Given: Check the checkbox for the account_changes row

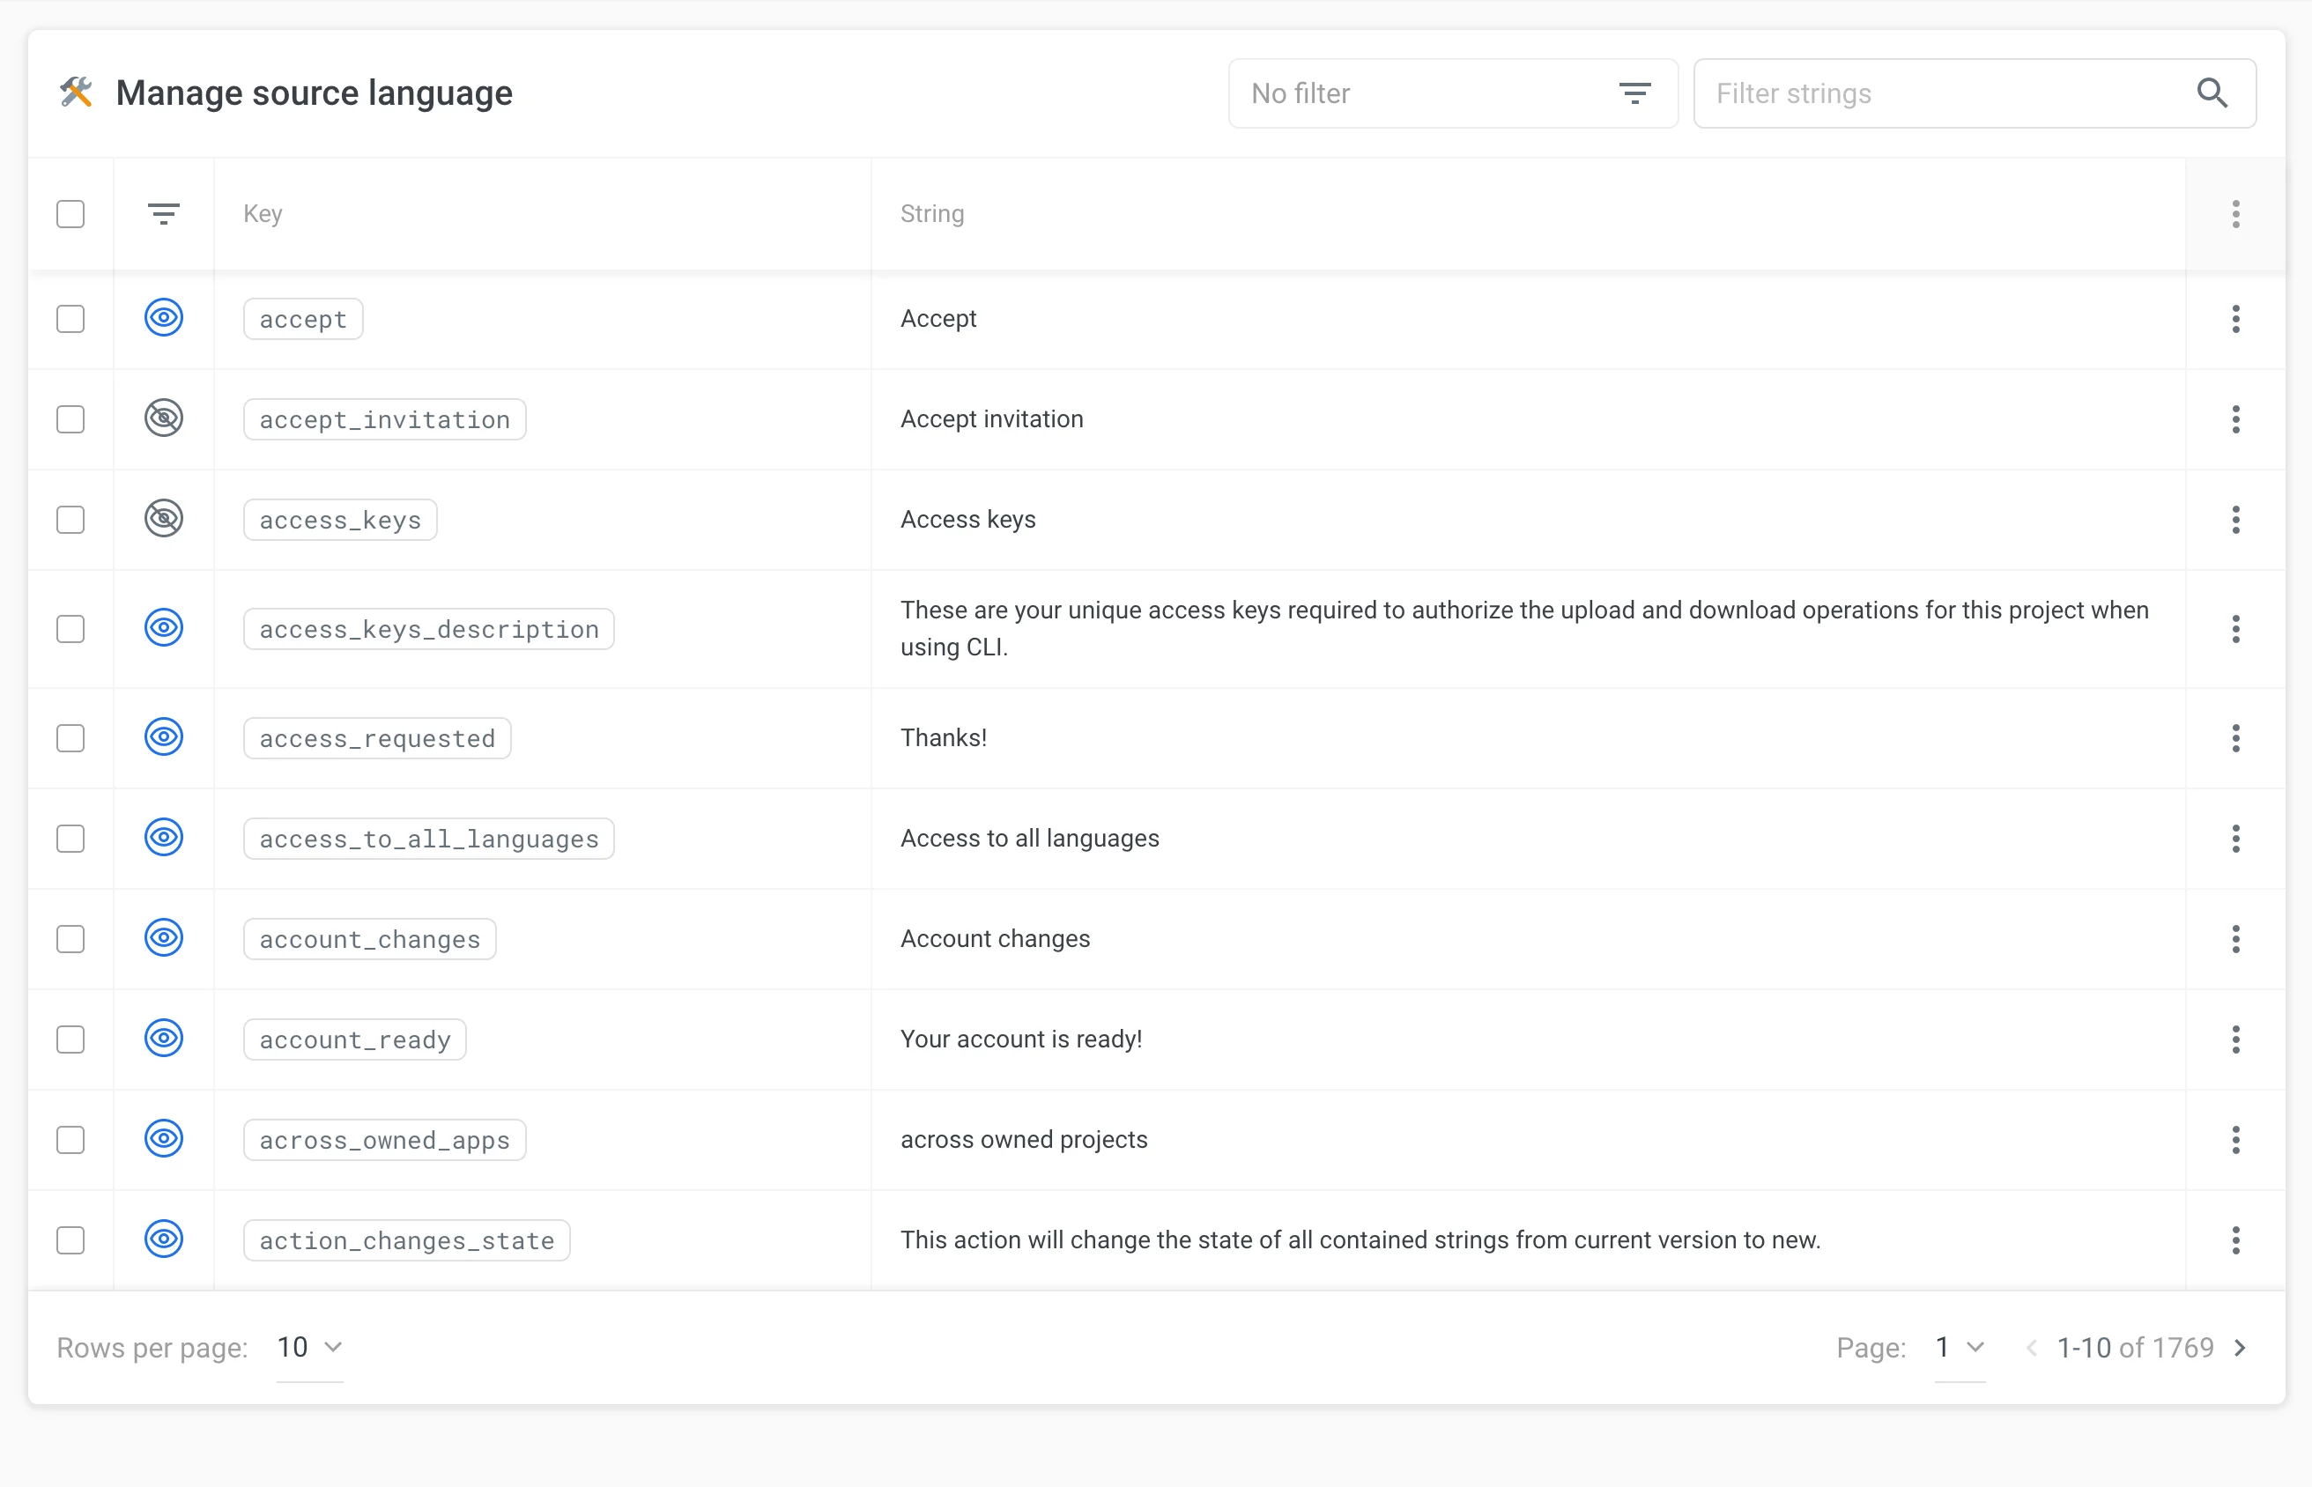Looking at the screenshot, I should (70, 937).
